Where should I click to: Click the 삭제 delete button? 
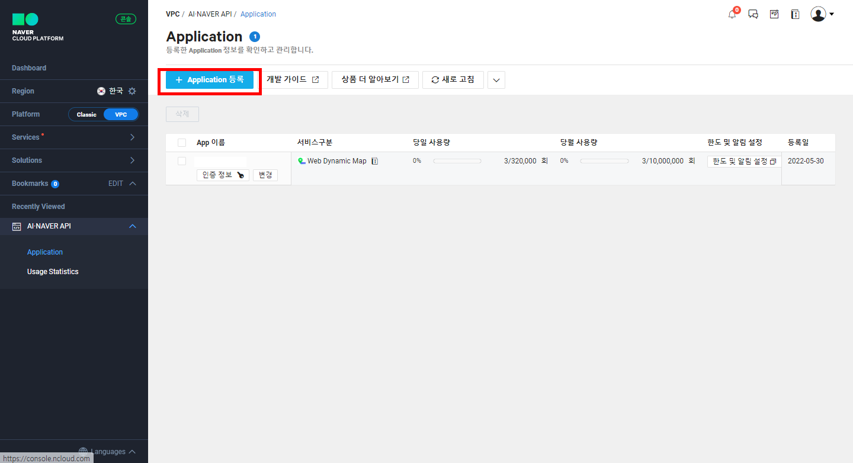click(182, 114)
